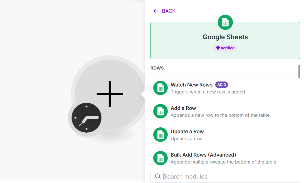Click the module list scrollbar

click(x=299, y=71)
